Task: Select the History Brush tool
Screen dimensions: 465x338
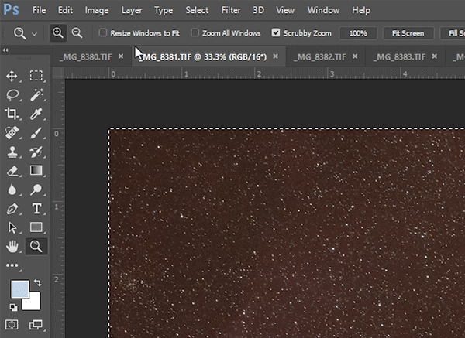Action: click(36, 152)
